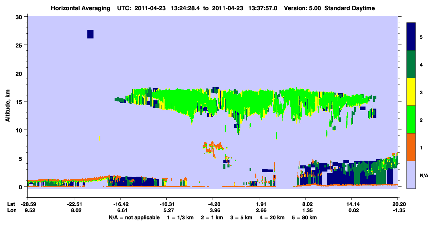Click the orange colorbar segment labeled 1
Viewport: 442px width, 227px height.
[411, 147]
